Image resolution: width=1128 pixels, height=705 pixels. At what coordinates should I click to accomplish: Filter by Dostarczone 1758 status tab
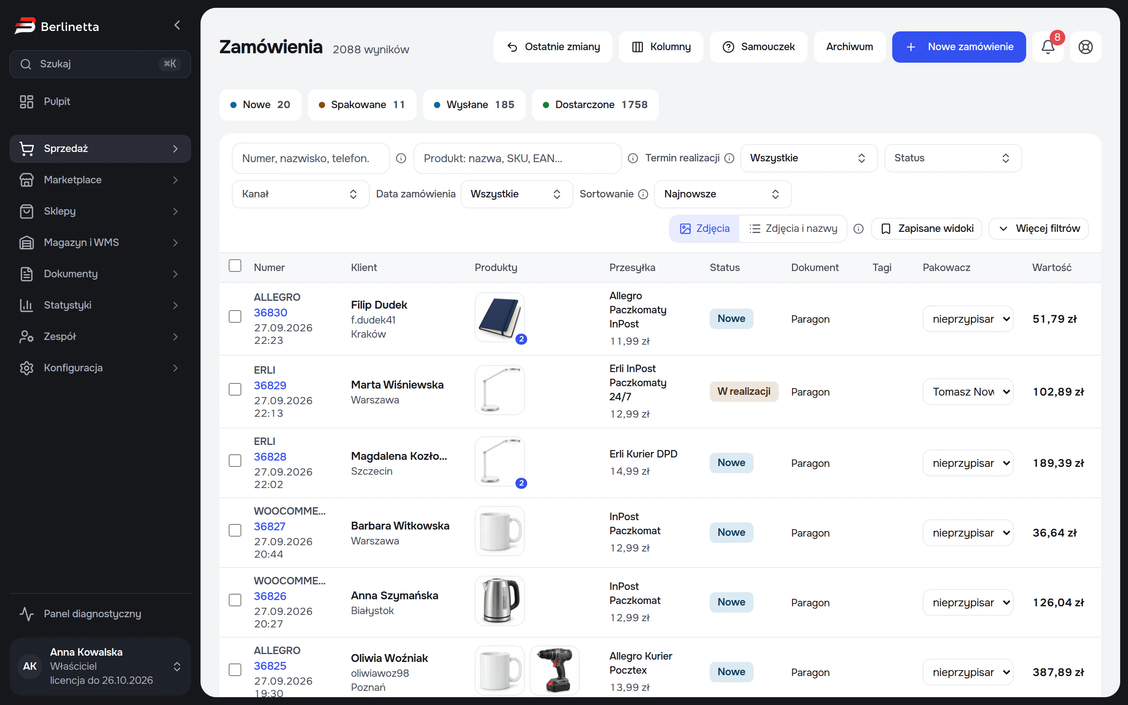(595, 105)
